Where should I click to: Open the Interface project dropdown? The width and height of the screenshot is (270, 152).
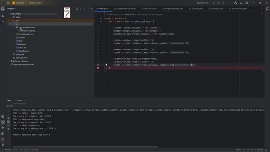[19, 3]
